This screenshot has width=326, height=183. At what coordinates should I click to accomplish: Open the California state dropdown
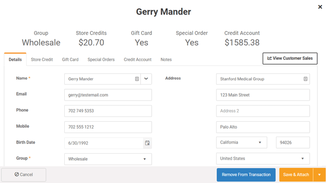(241, 143)
